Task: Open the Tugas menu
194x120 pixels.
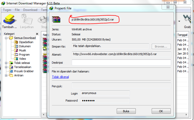Action: click(x=7, y=10)
